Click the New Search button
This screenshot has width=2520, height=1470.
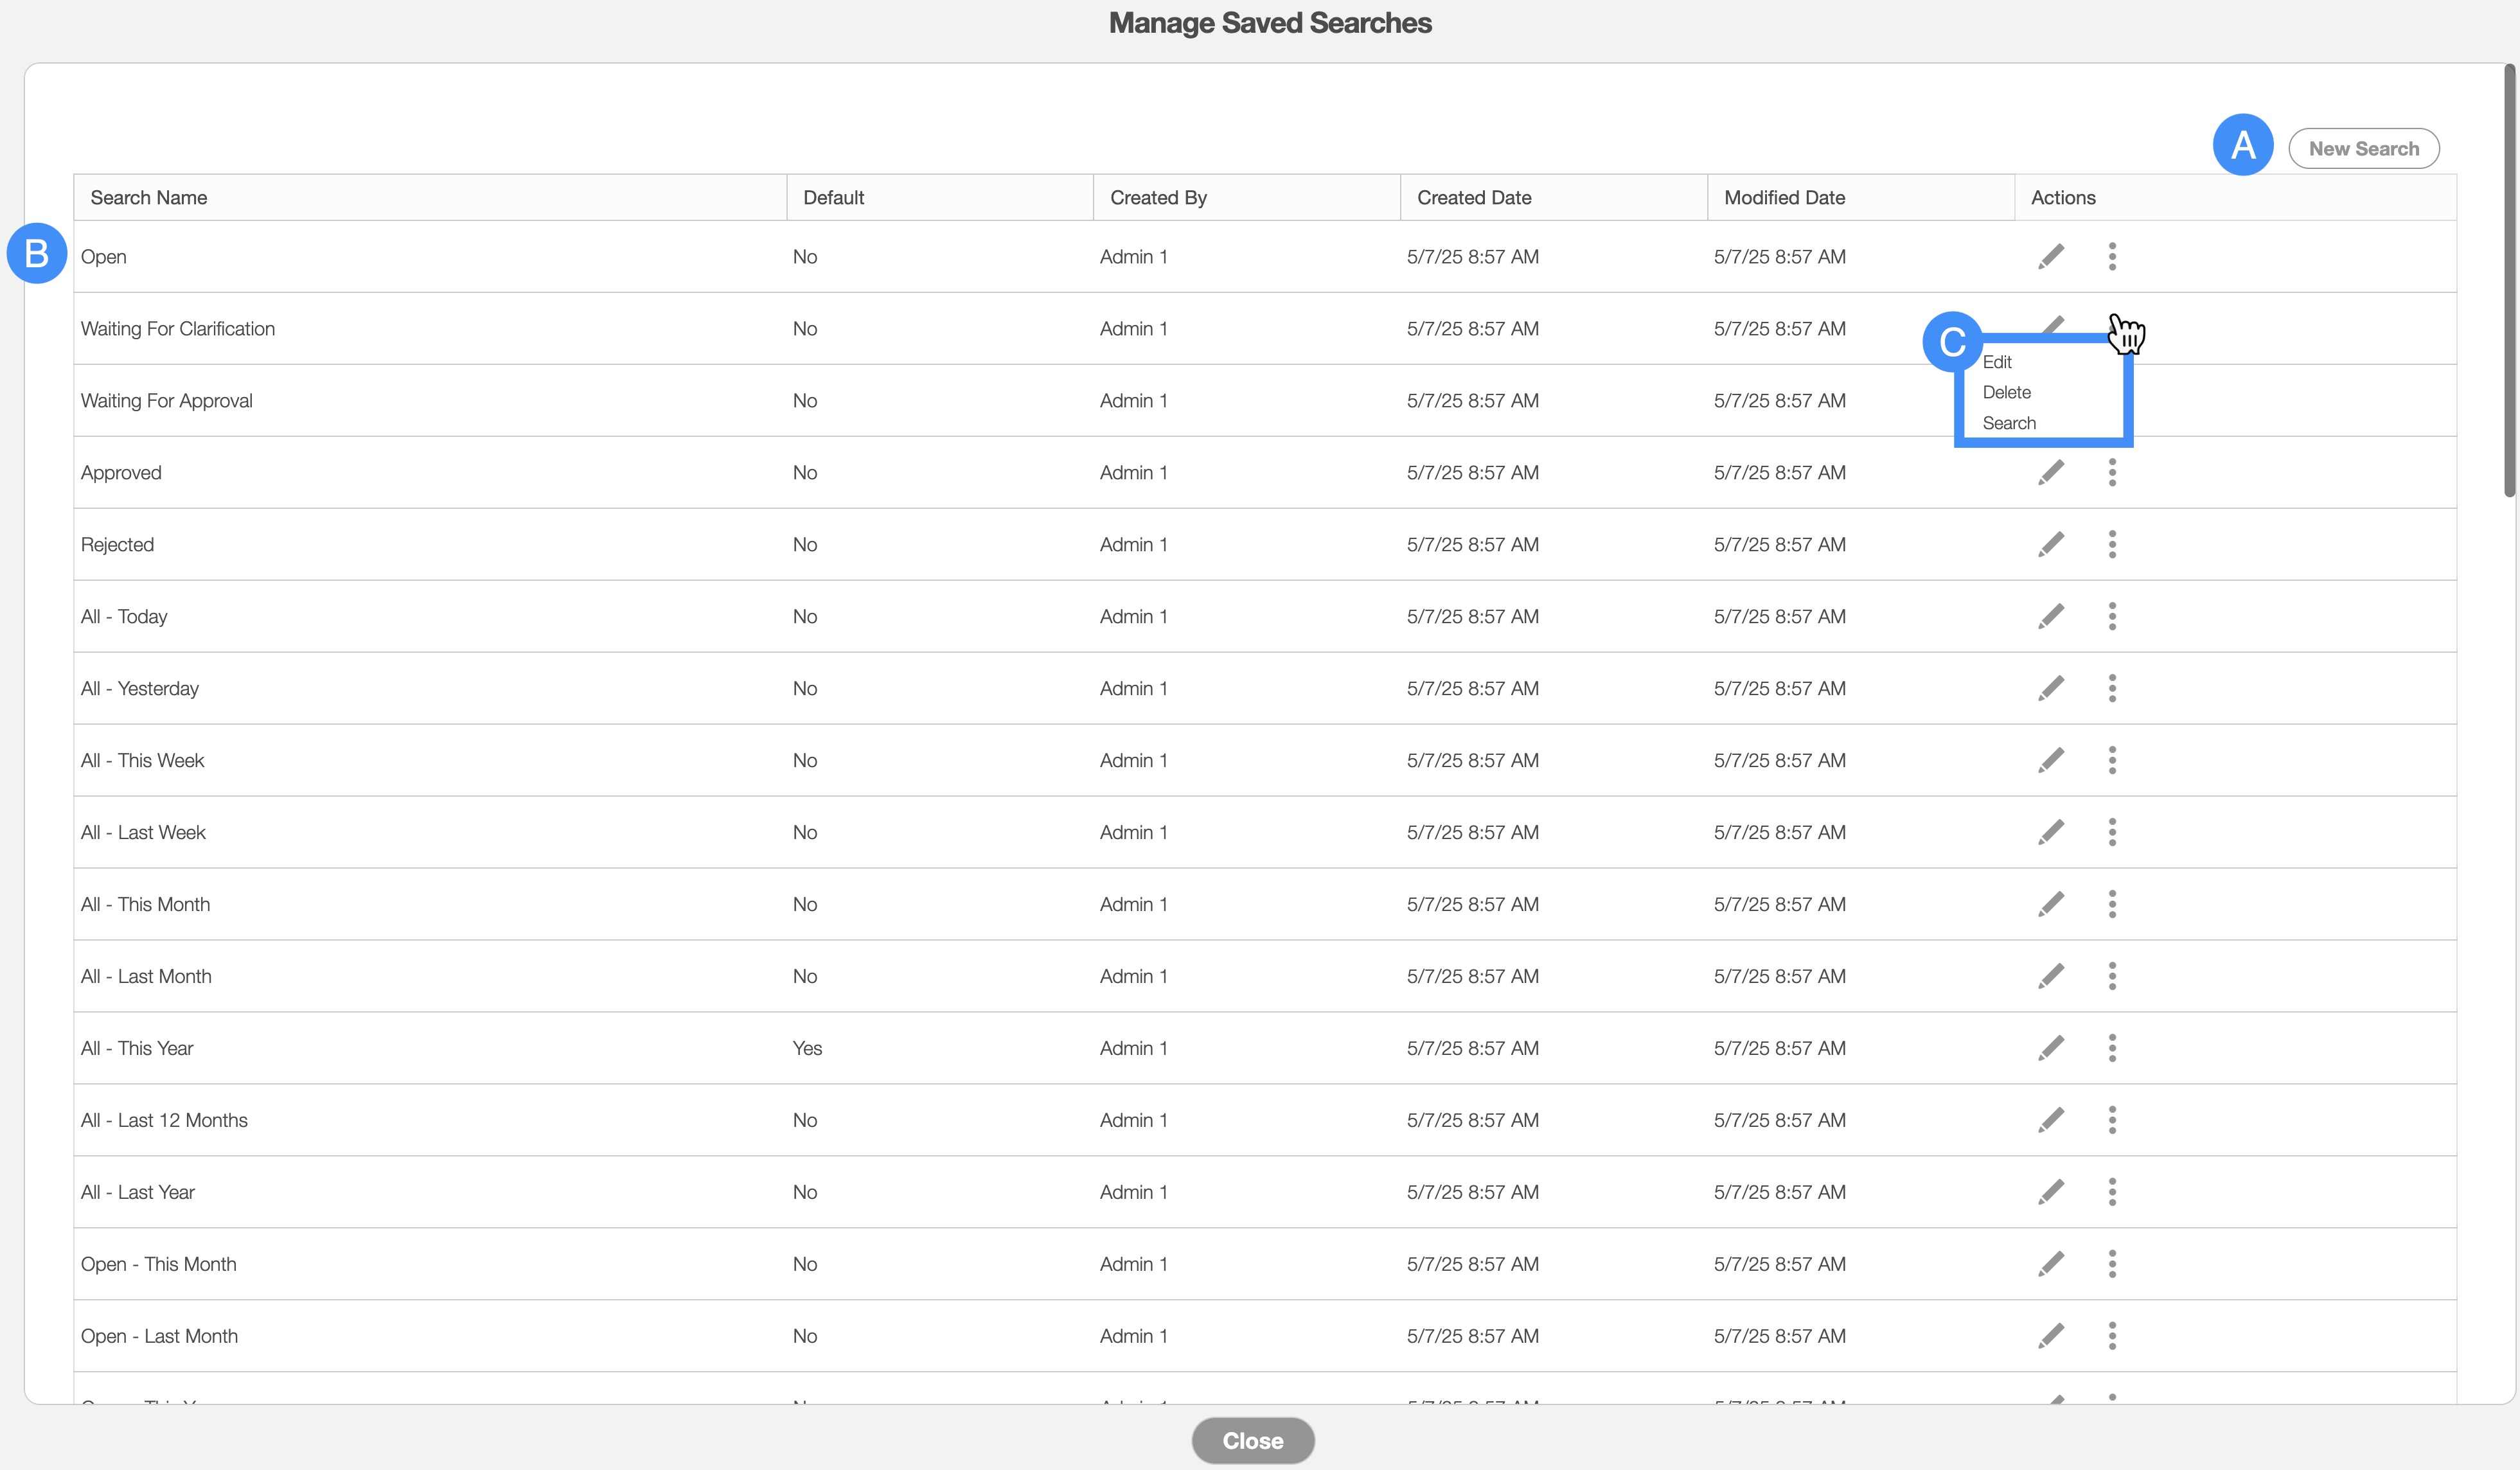click(x=2363, y=149)
